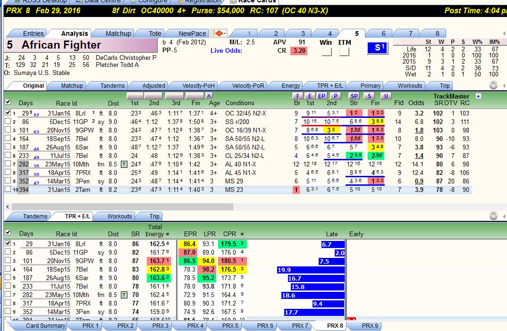The width and height of the screenshot is (507, 331).
Task: Click the red CPR cell 180.5
Action: (x=232, y=261)
